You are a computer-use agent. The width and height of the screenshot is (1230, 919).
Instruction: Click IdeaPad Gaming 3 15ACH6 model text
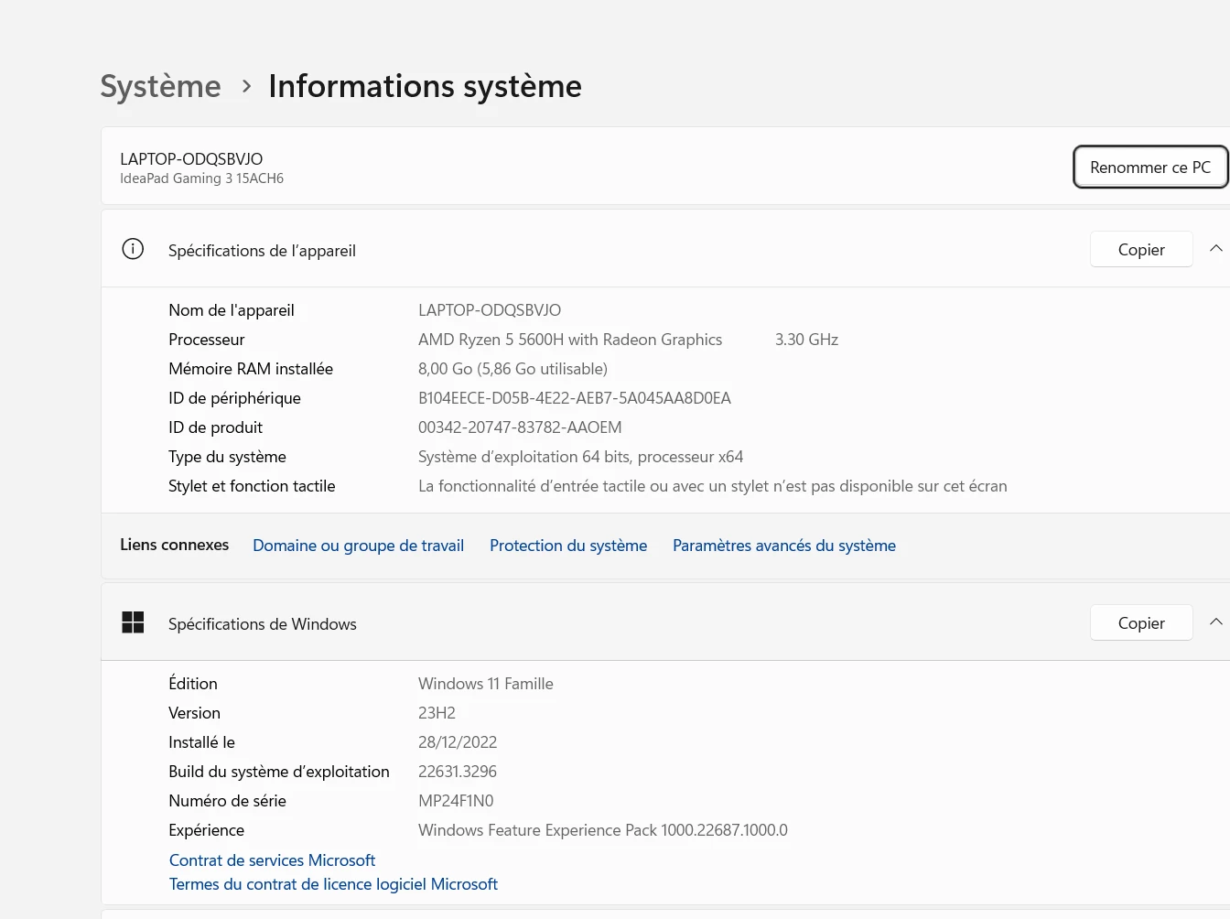(201, 178)
